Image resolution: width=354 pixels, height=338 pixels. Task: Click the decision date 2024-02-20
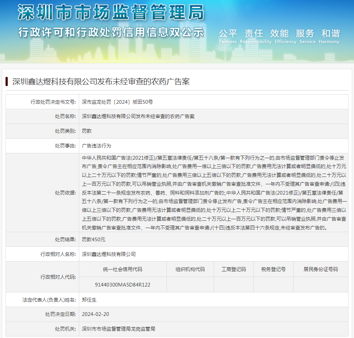tap(95, 314)
